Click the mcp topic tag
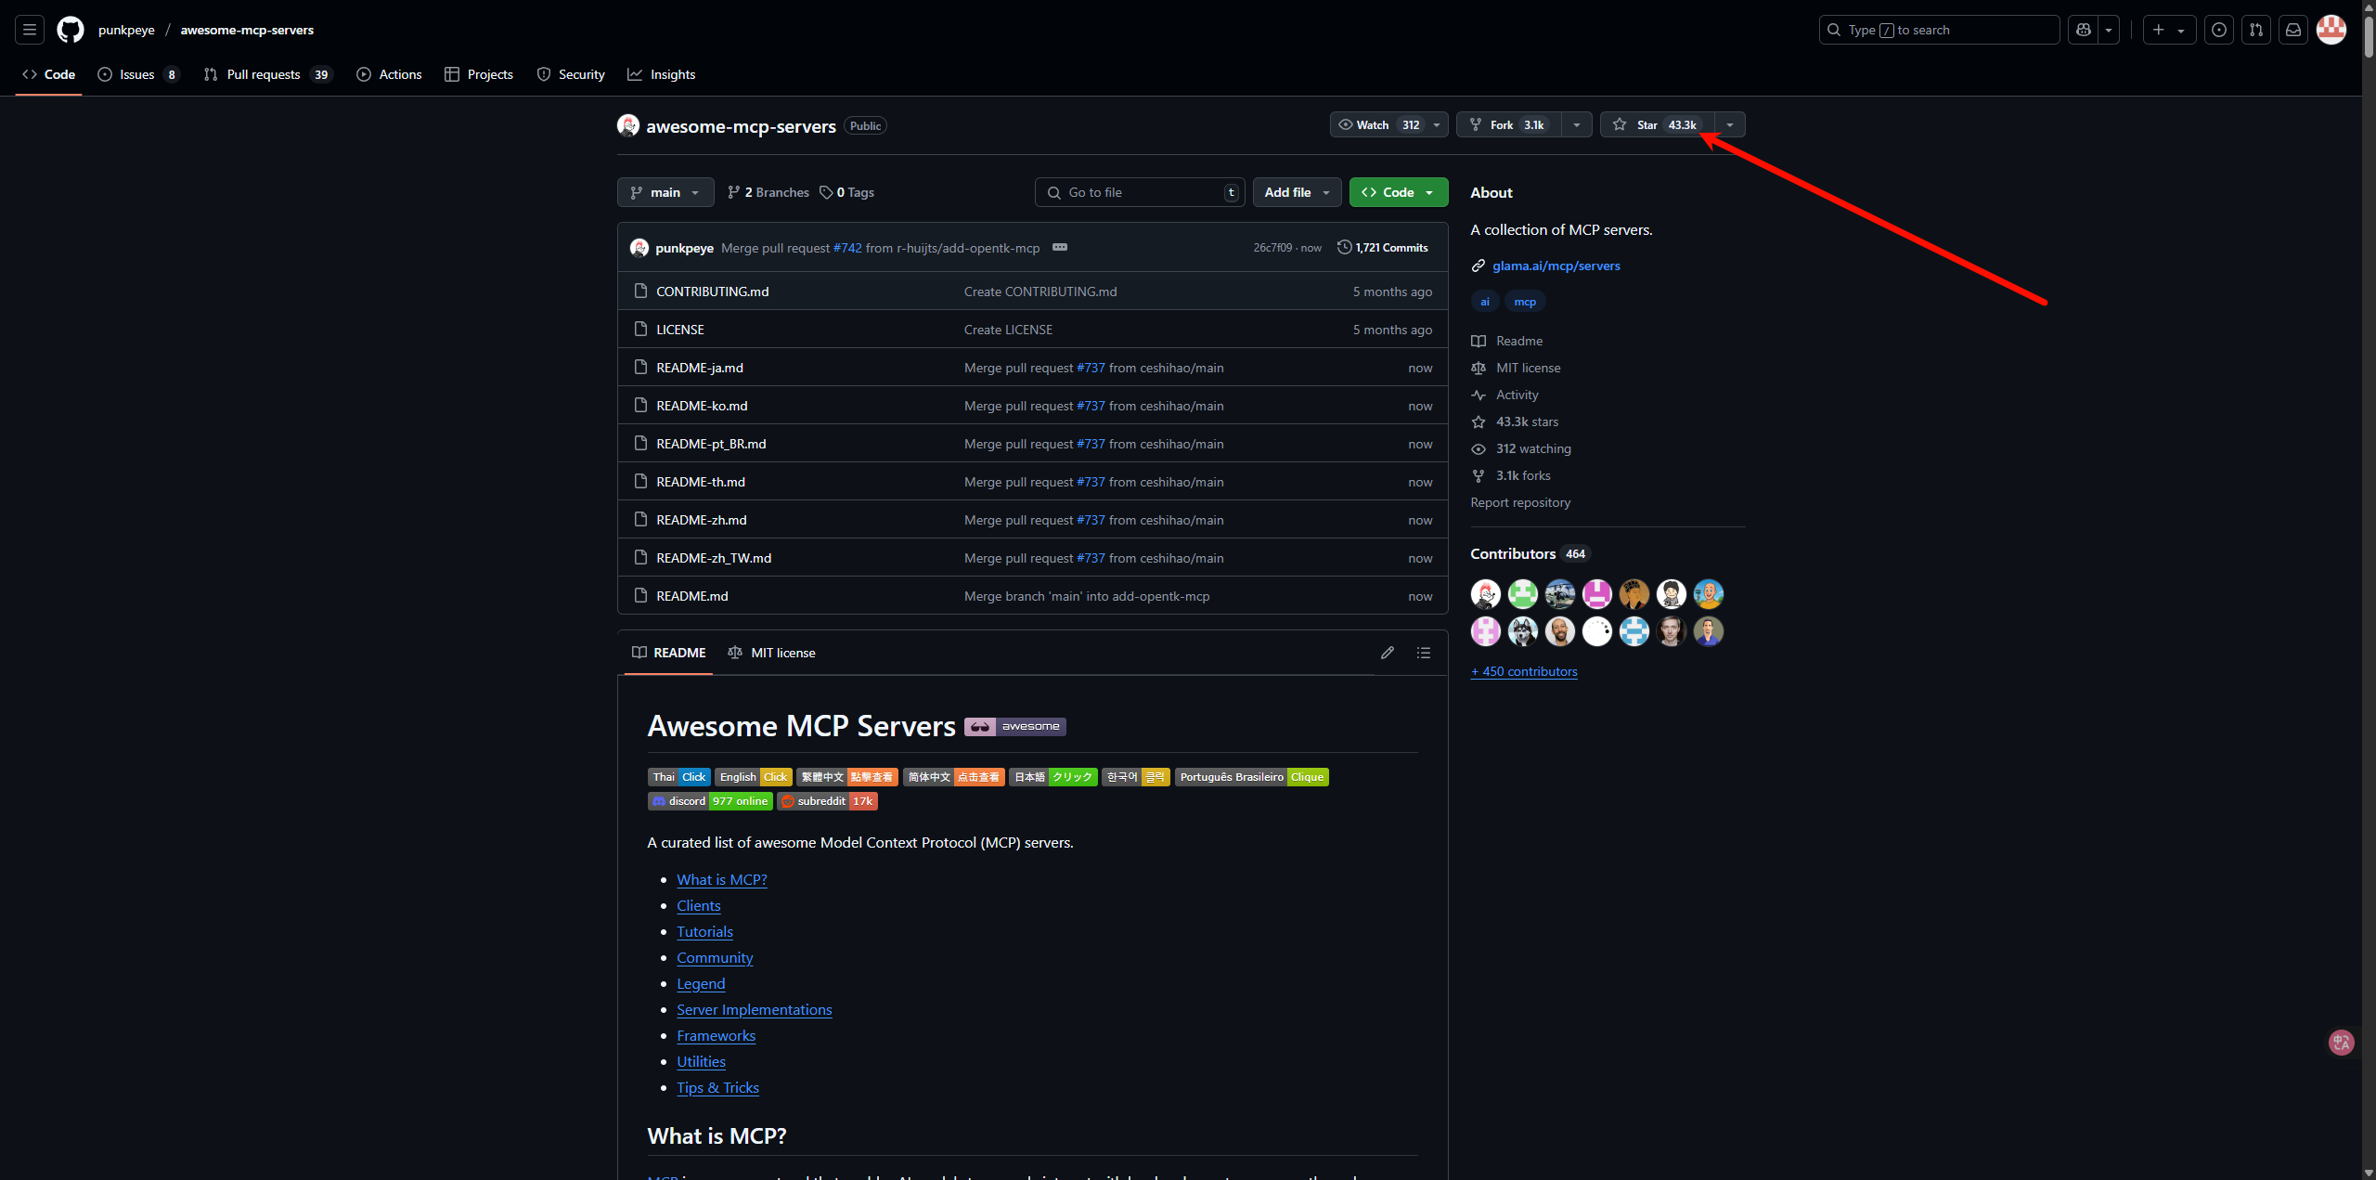The width and height of the screenshot is (2376, 1180). 1525,302
